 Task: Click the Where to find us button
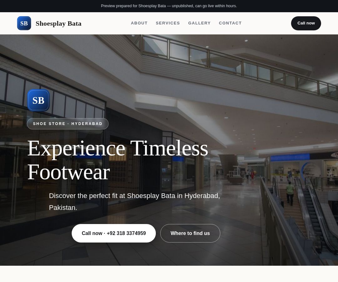point(190,233)
